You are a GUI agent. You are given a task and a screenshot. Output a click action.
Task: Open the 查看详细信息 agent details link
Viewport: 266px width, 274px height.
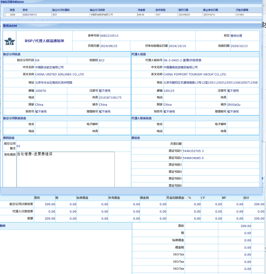tap(192, 60)
